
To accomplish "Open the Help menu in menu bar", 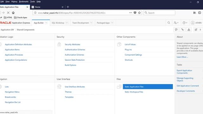I will click(39, 2).
